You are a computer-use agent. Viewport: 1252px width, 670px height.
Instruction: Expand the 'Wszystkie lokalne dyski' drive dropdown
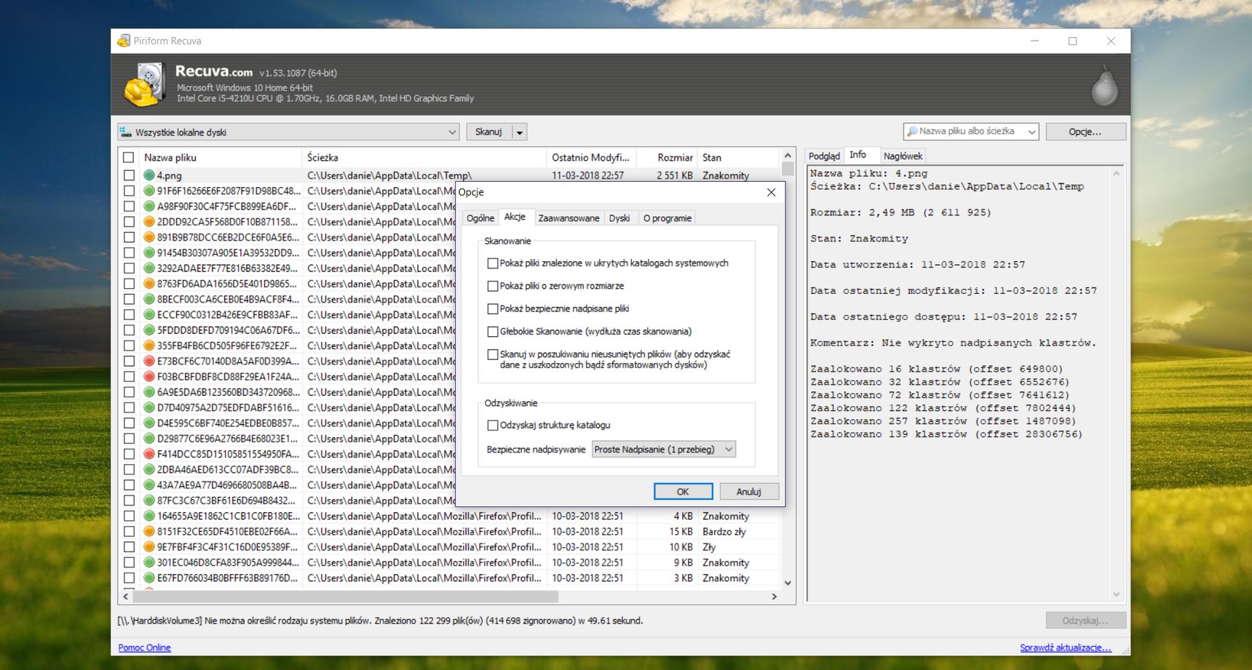pyautogui.click(x=451, y=132)
